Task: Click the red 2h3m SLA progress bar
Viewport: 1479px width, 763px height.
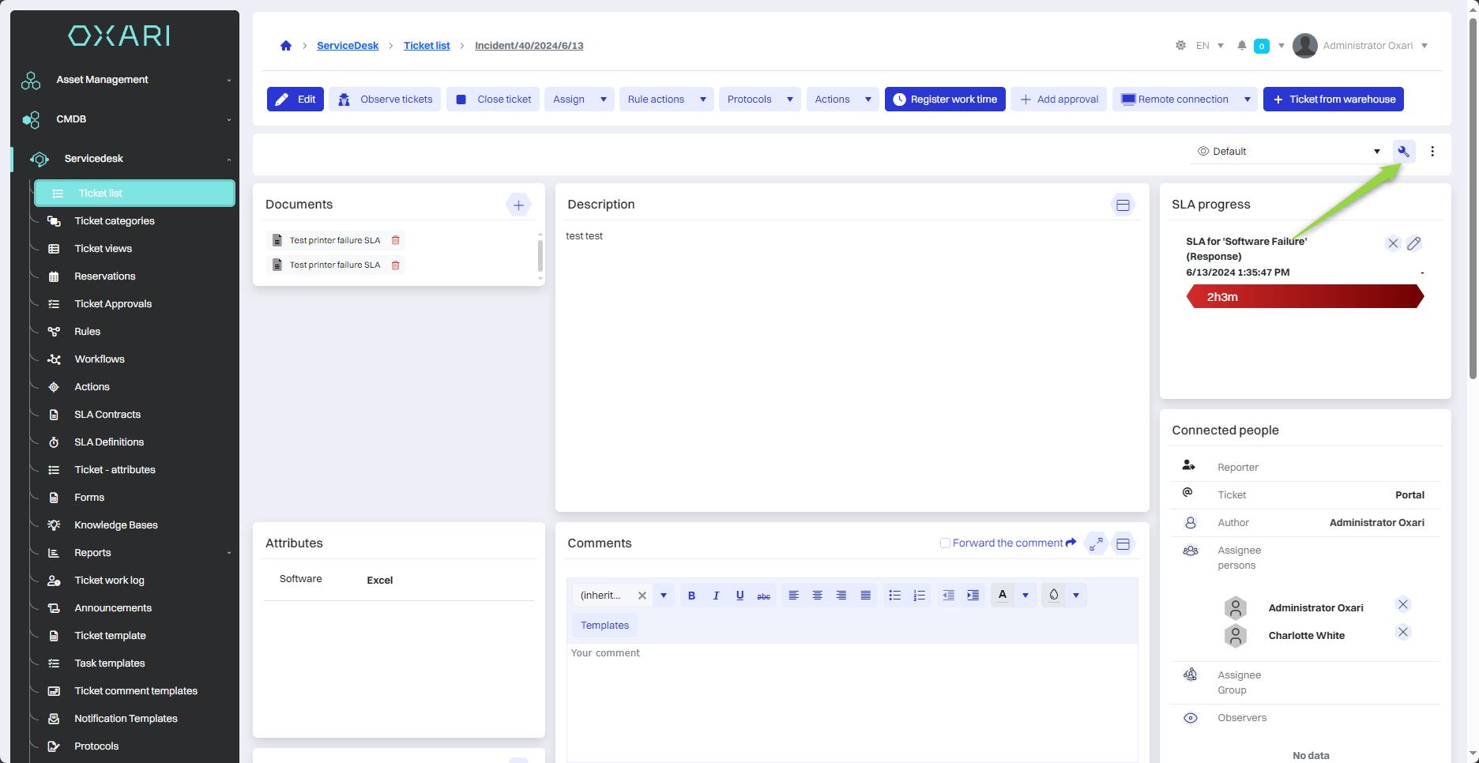Action: 1304,297
